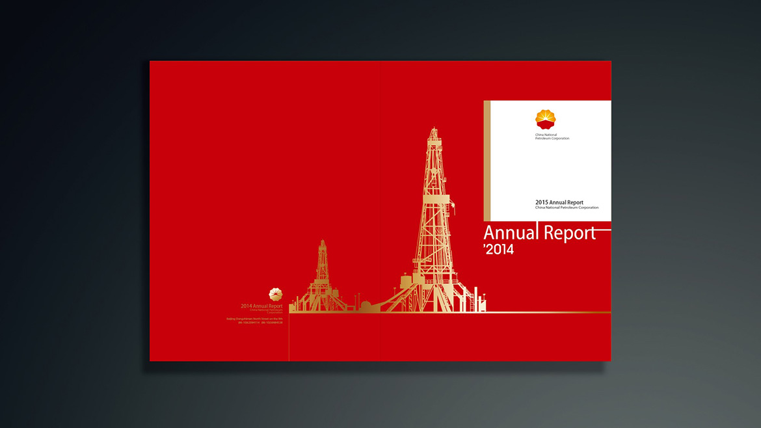Click the gold '2014 Annual Report' back cover text
The height and width of the screenshot is (428, 761).
tap(261, 306)
